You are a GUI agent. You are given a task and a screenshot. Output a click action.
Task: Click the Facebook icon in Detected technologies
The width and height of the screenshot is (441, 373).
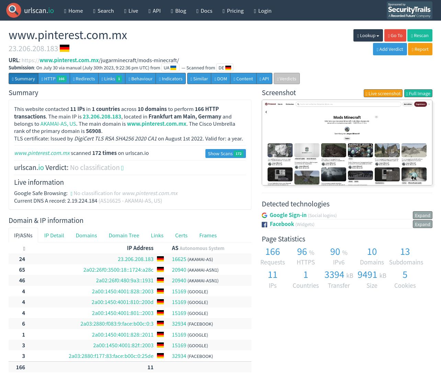pyautogui.click(x=264, y=225)
